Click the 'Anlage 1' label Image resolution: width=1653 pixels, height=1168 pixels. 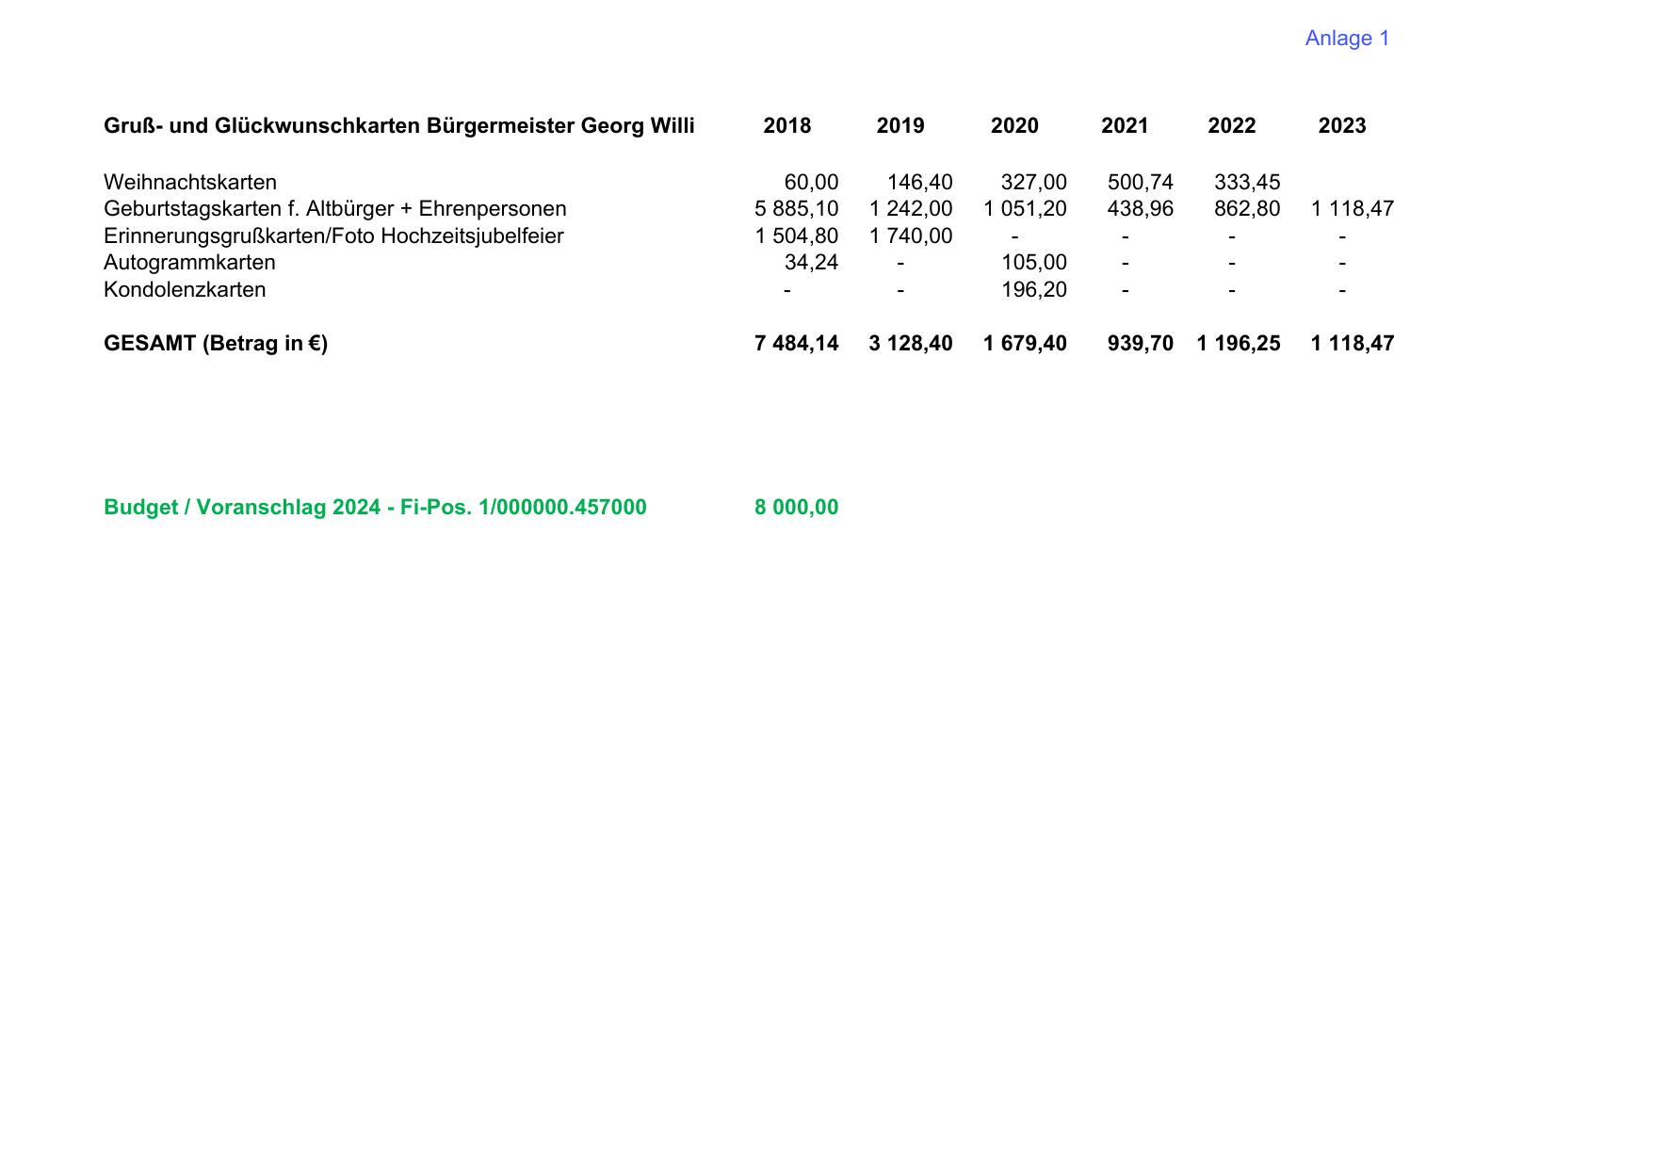click(1347, 39)
